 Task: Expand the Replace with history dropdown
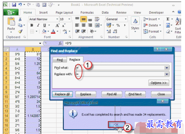(x=167, y=74)
